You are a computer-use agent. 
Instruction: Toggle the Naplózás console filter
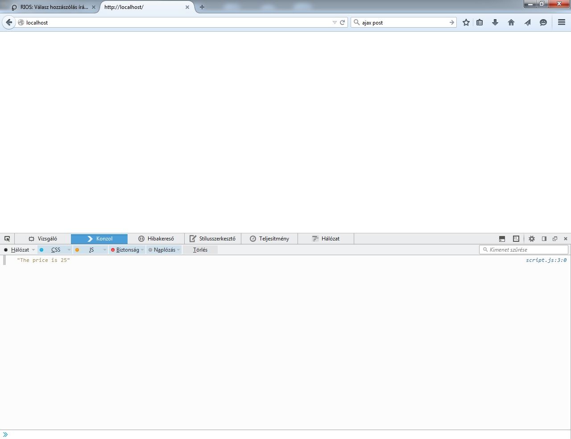[x=162, y=250]
